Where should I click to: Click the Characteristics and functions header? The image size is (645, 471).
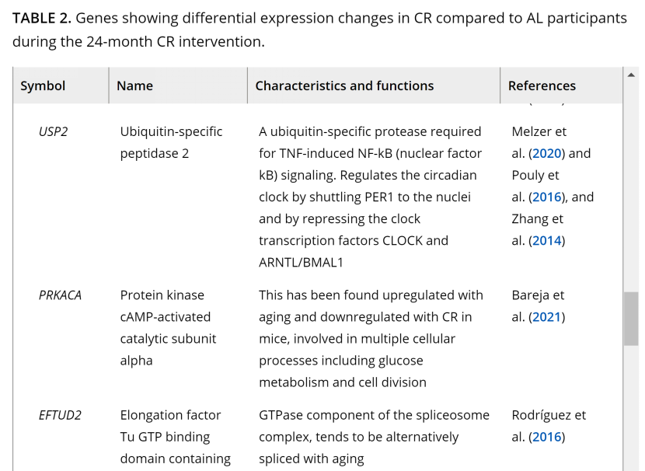click(344, 86)
